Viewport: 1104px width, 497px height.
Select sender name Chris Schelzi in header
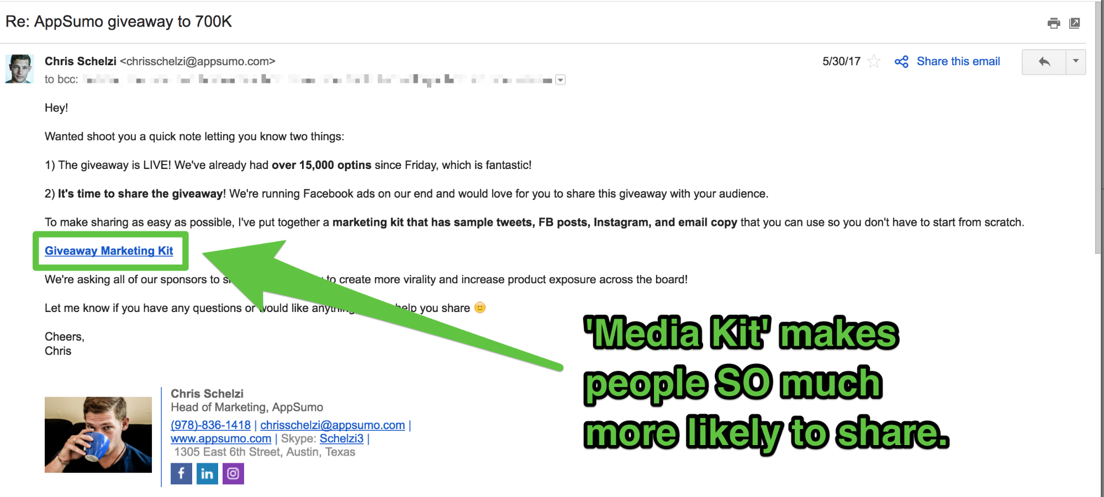[x=81, y=61]
